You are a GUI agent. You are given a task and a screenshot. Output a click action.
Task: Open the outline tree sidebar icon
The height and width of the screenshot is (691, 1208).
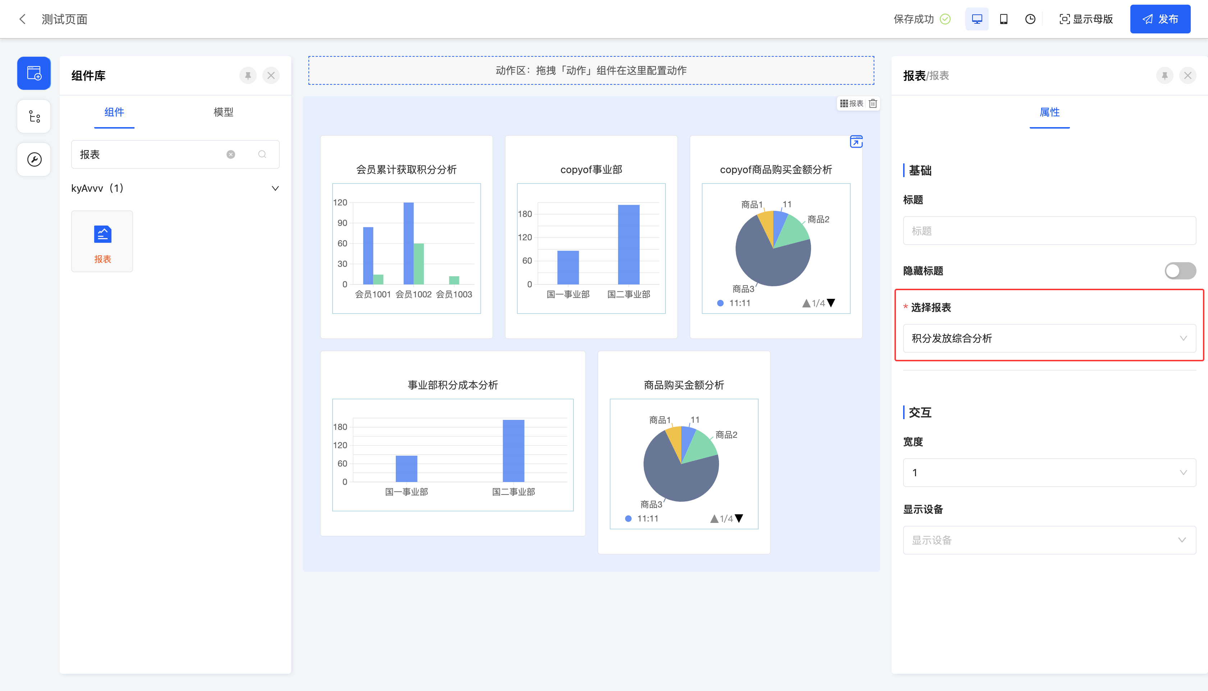click(x=34, y=116)
